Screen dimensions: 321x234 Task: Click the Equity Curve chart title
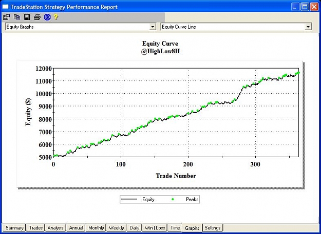click(160, 44)
